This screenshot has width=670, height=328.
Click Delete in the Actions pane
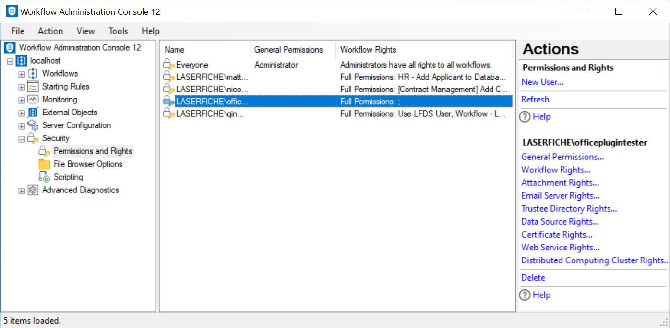pos(533,277)
